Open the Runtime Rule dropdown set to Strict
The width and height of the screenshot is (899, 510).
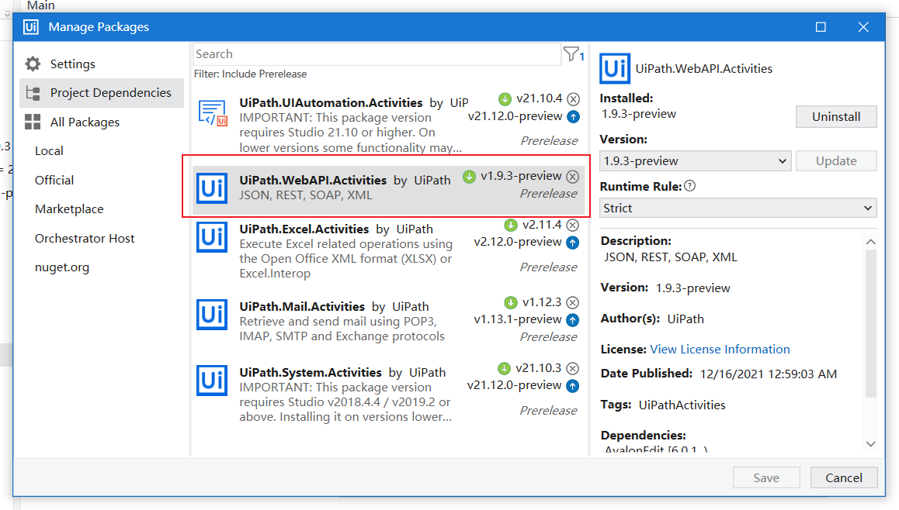(x=737, y=207)
